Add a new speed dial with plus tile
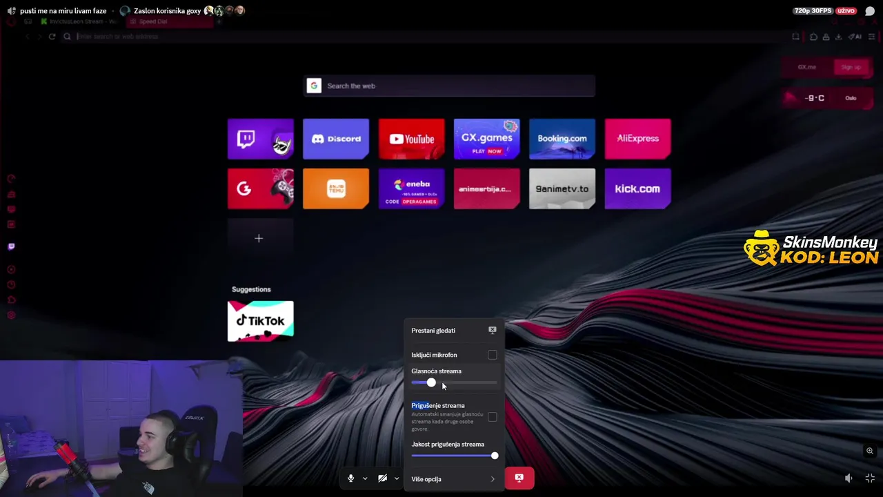 pyautogui.click(x=260, y=238)
